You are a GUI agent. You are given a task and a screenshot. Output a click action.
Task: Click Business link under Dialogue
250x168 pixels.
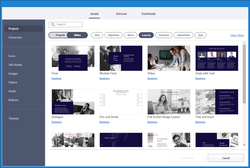pyautogui.click(x=57, y=122)
